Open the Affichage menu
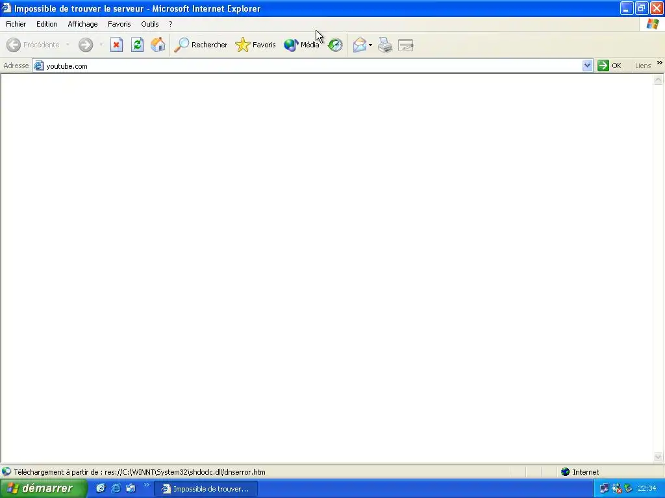 82,24
